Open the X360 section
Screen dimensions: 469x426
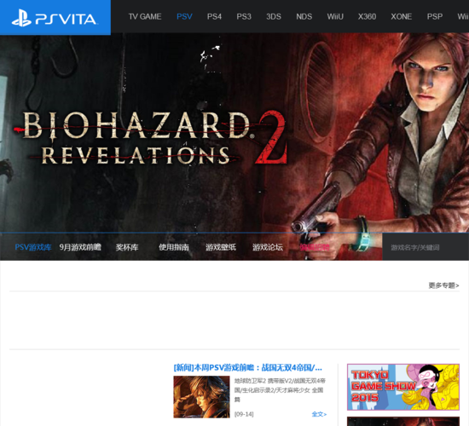pos(367,16)
